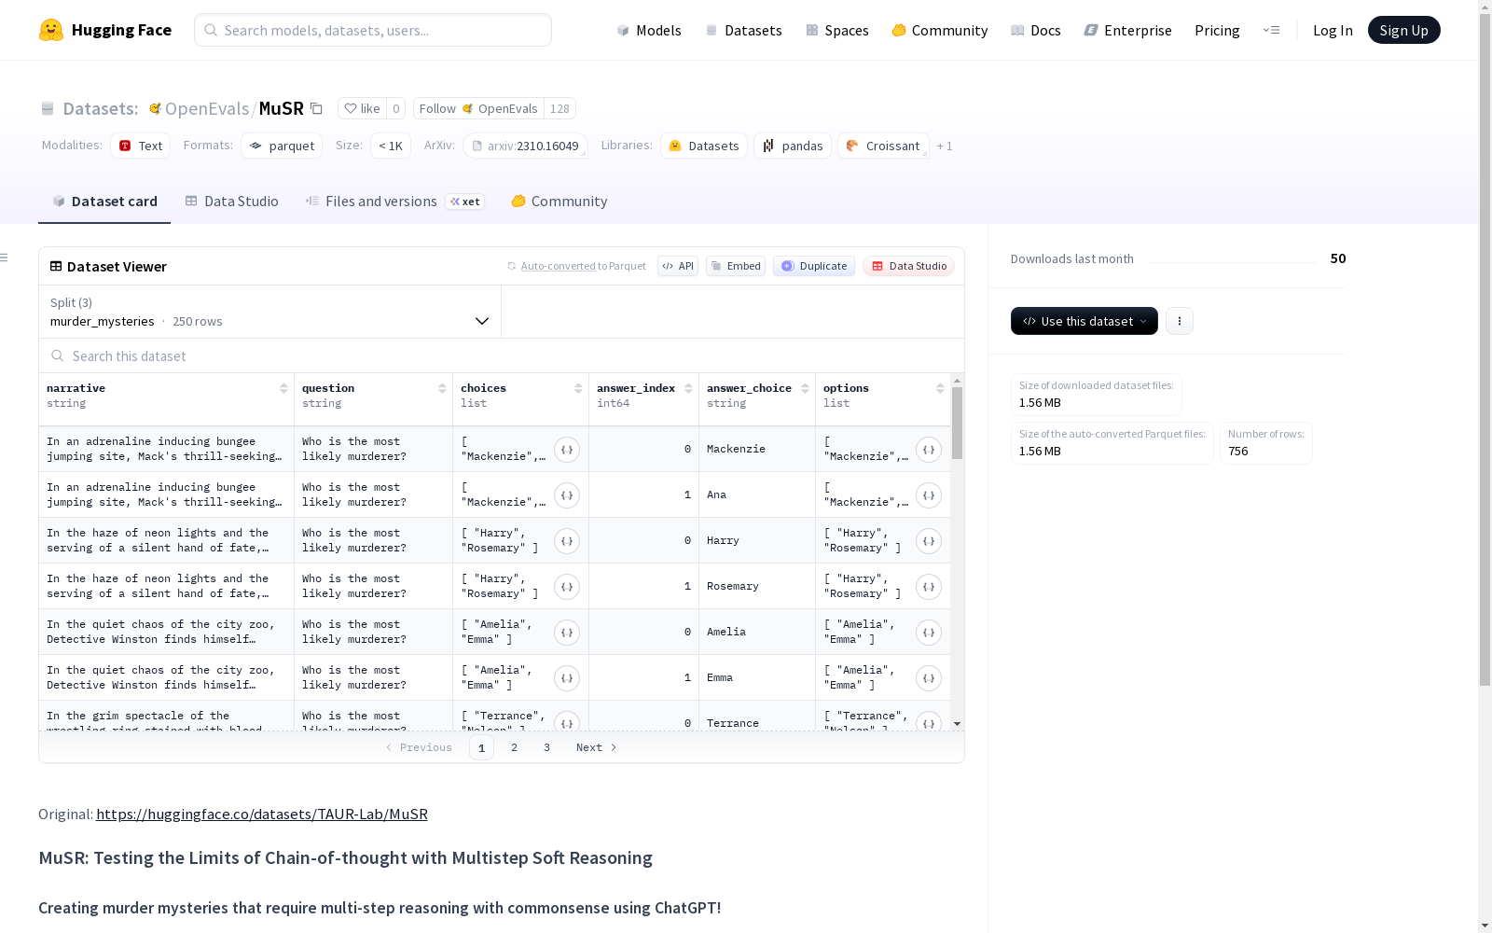The image size is (1492, 933).
Task: Filter by Text modality tag
Action: click(141, 146)
